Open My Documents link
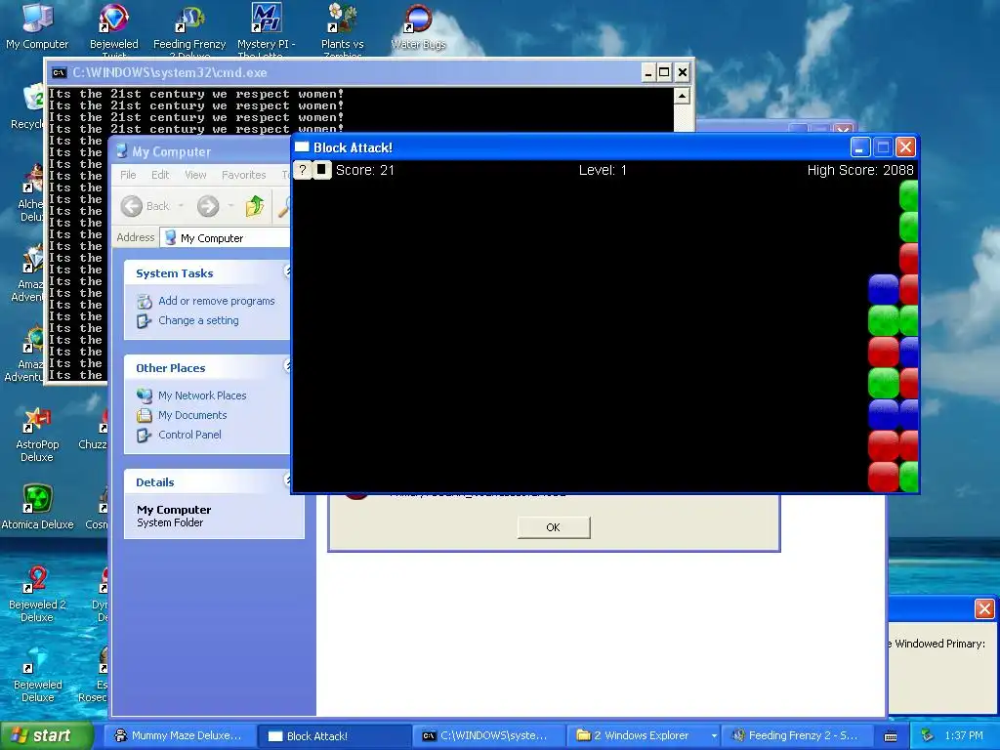The height and width of the screenshot is (750, 1000). click(192, 415)
